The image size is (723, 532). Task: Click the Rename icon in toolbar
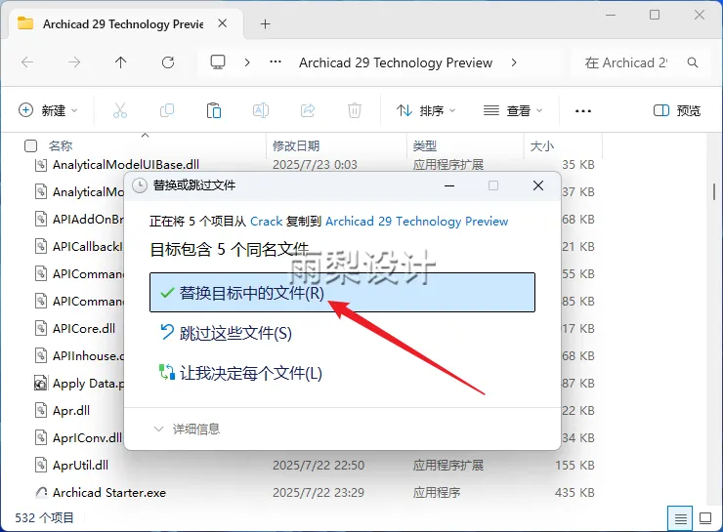(261, 110)
